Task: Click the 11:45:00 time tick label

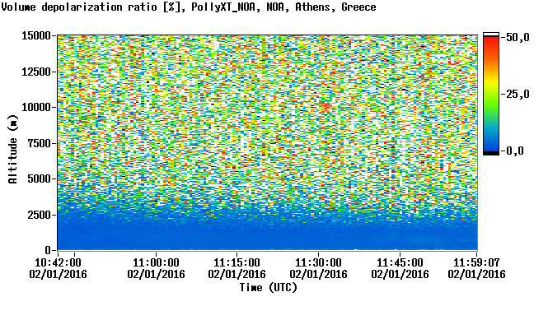Action: pyautogui.click(x=400, y=268)
